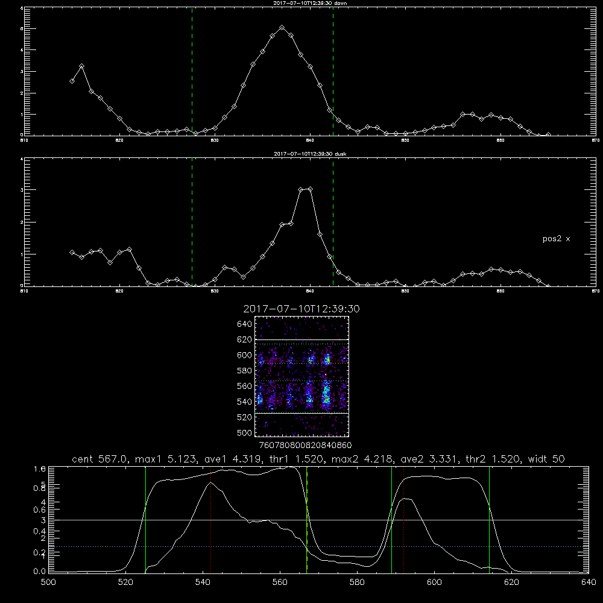Click the 600 label on bottom profile x-axis

tap(435, 582)
